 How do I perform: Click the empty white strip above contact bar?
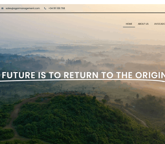coord(82,2)
